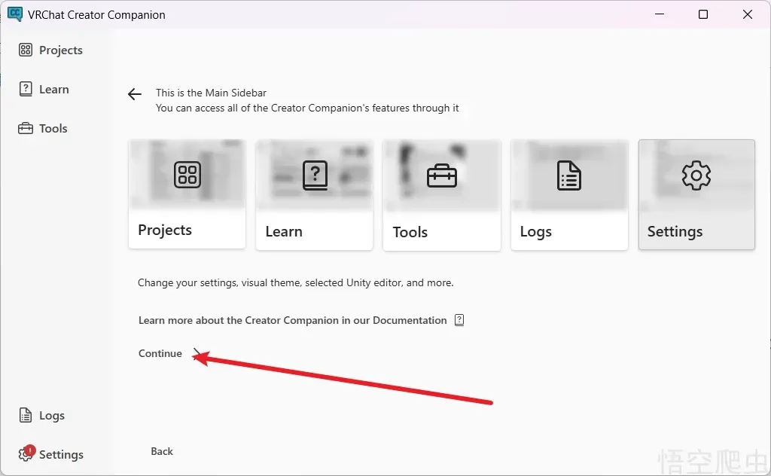Screen dimensions: 771x476
Task: Close the Creator Companion window
Action: point(748,14)
